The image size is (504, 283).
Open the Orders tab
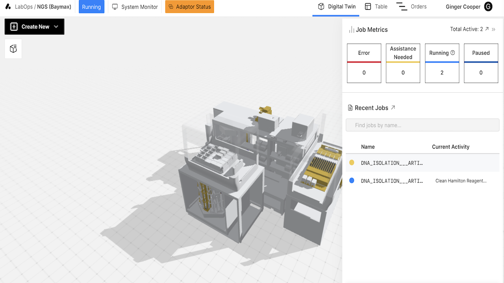coord(411,7)
